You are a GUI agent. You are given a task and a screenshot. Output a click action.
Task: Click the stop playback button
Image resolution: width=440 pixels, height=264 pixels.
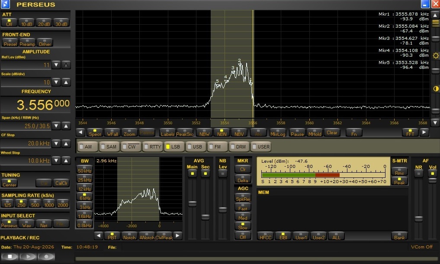point(10,256)
